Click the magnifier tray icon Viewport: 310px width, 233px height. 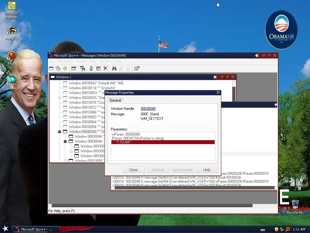pos(288,229)
